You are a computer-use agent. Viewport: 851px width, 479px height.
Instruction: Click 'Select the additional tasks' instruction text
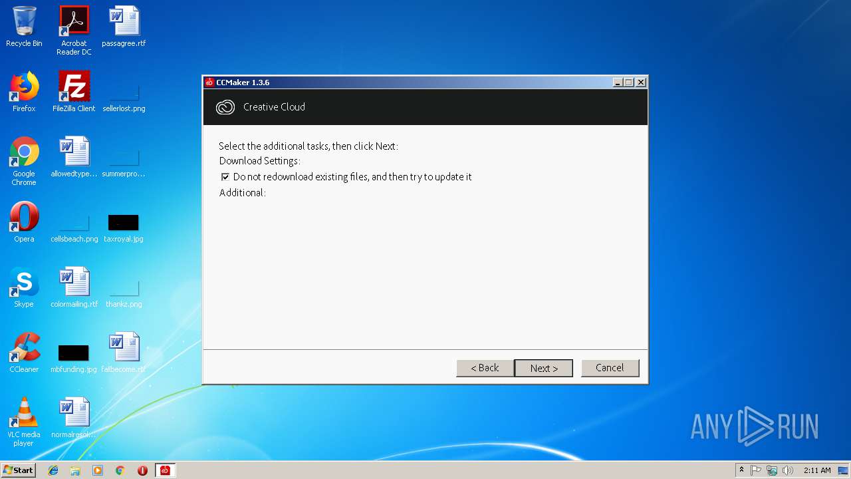click(308, 146)
